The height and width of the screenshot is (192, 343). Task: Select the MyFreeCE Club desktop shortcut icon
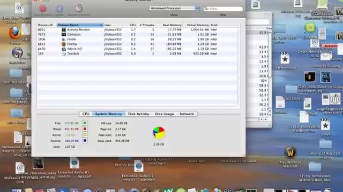pyautogui.click(x=20, y=168)
